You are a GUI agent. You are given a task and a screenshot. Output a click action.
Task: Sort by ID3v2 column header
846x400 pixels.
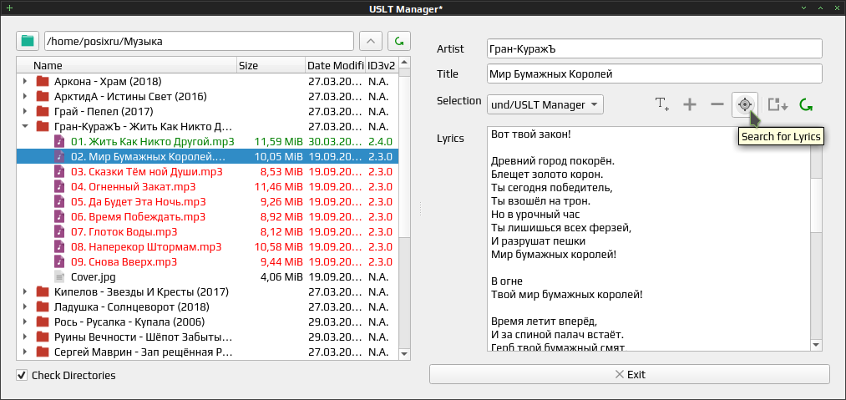click(x=382, y=65)
